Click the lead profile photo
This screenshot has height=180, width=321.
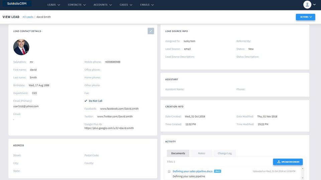click(x=21, y=47)
